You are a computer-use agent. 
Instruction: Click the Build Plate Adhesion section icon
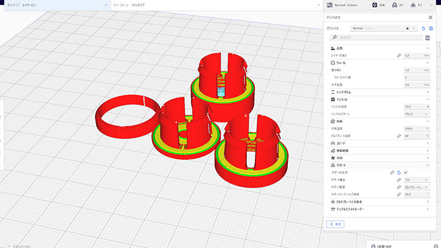pyautogui.click(x=333, y=201)
